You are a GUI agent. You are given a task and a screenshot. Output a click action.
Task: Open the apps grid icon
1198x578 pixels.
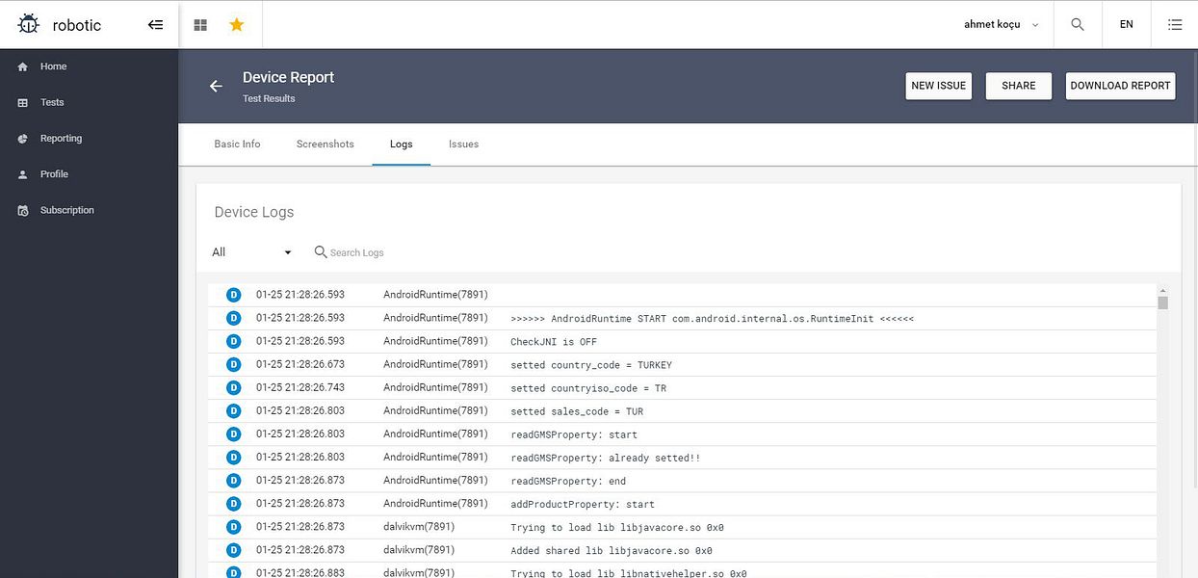pyautogui.click(x=200, y=25)
